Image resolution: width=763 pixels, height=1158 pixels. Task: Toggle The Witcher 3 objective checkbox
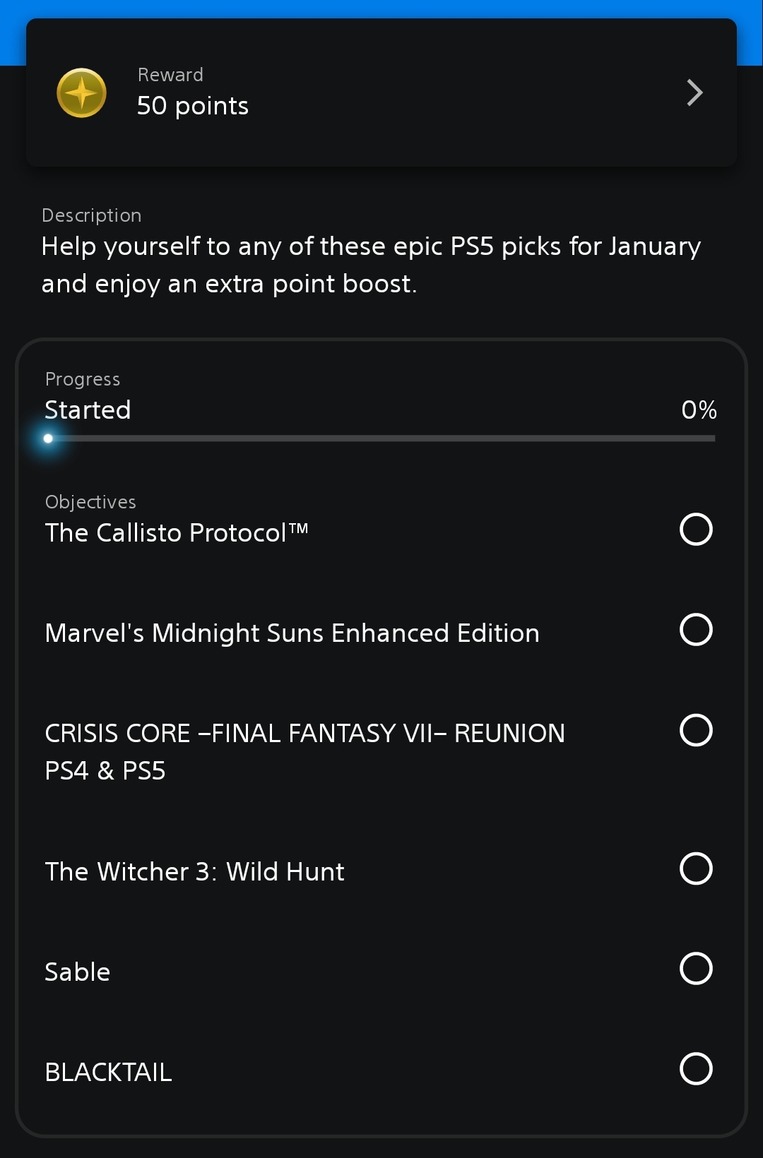click(696, 870)
